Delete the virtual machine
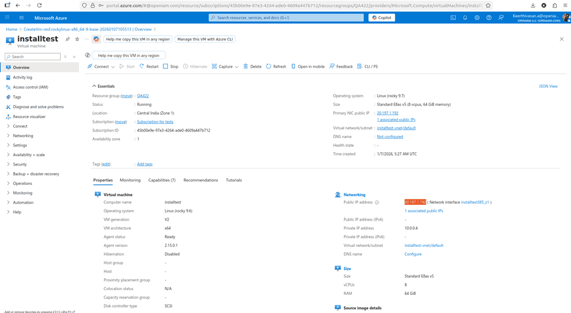This screenshot has width=571, height=313. [x=252, y=66]
